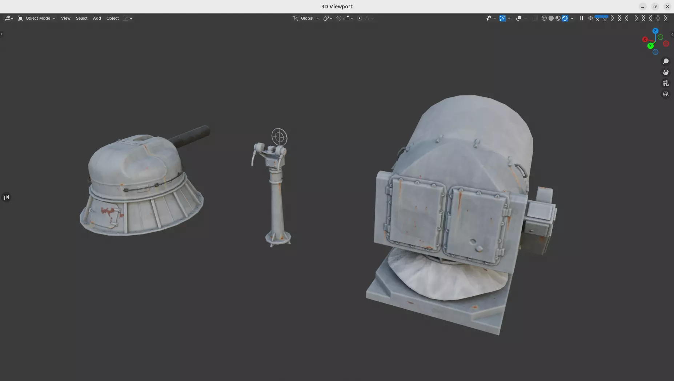Screen dimensions: 674x381
Task: Open the Global transform orientation dropdown
Action: coord(306,18)
